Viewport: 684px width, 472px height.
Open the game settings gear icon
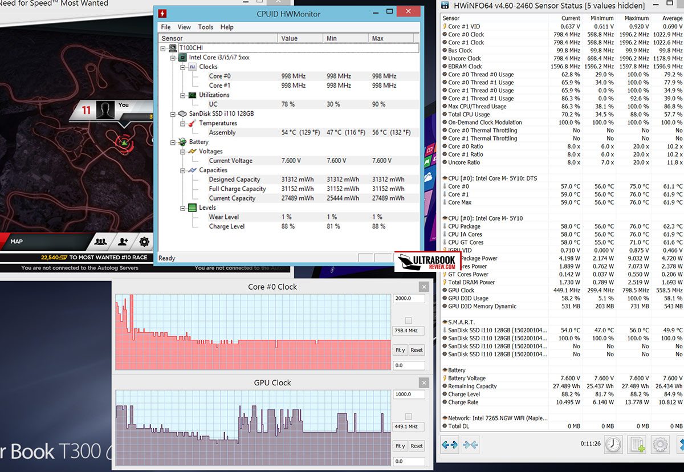144,242
